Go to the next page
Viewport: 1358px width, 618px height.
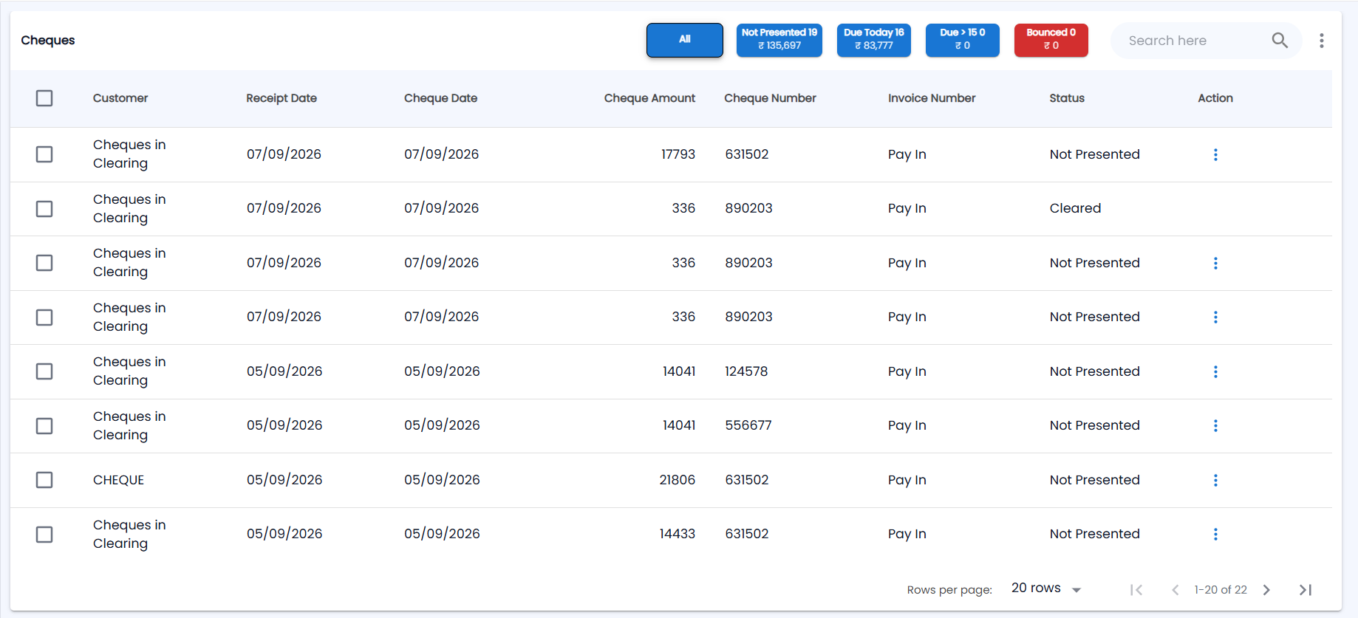coord(1266,589)
